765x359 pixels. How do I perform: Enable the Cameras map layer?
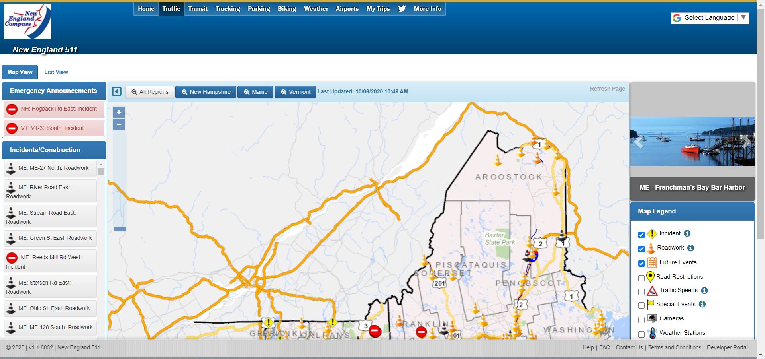coord(641,320)
